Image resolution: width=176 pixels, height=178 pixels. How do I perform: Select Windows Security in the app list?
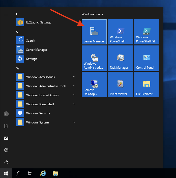[38, 113]
